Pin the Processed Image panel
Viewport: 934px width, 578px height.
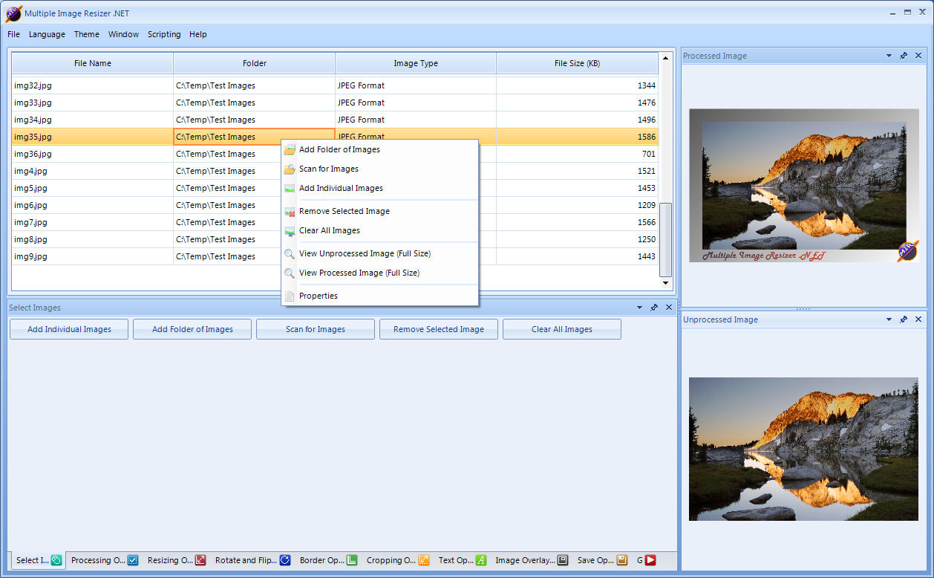point(904,56)
